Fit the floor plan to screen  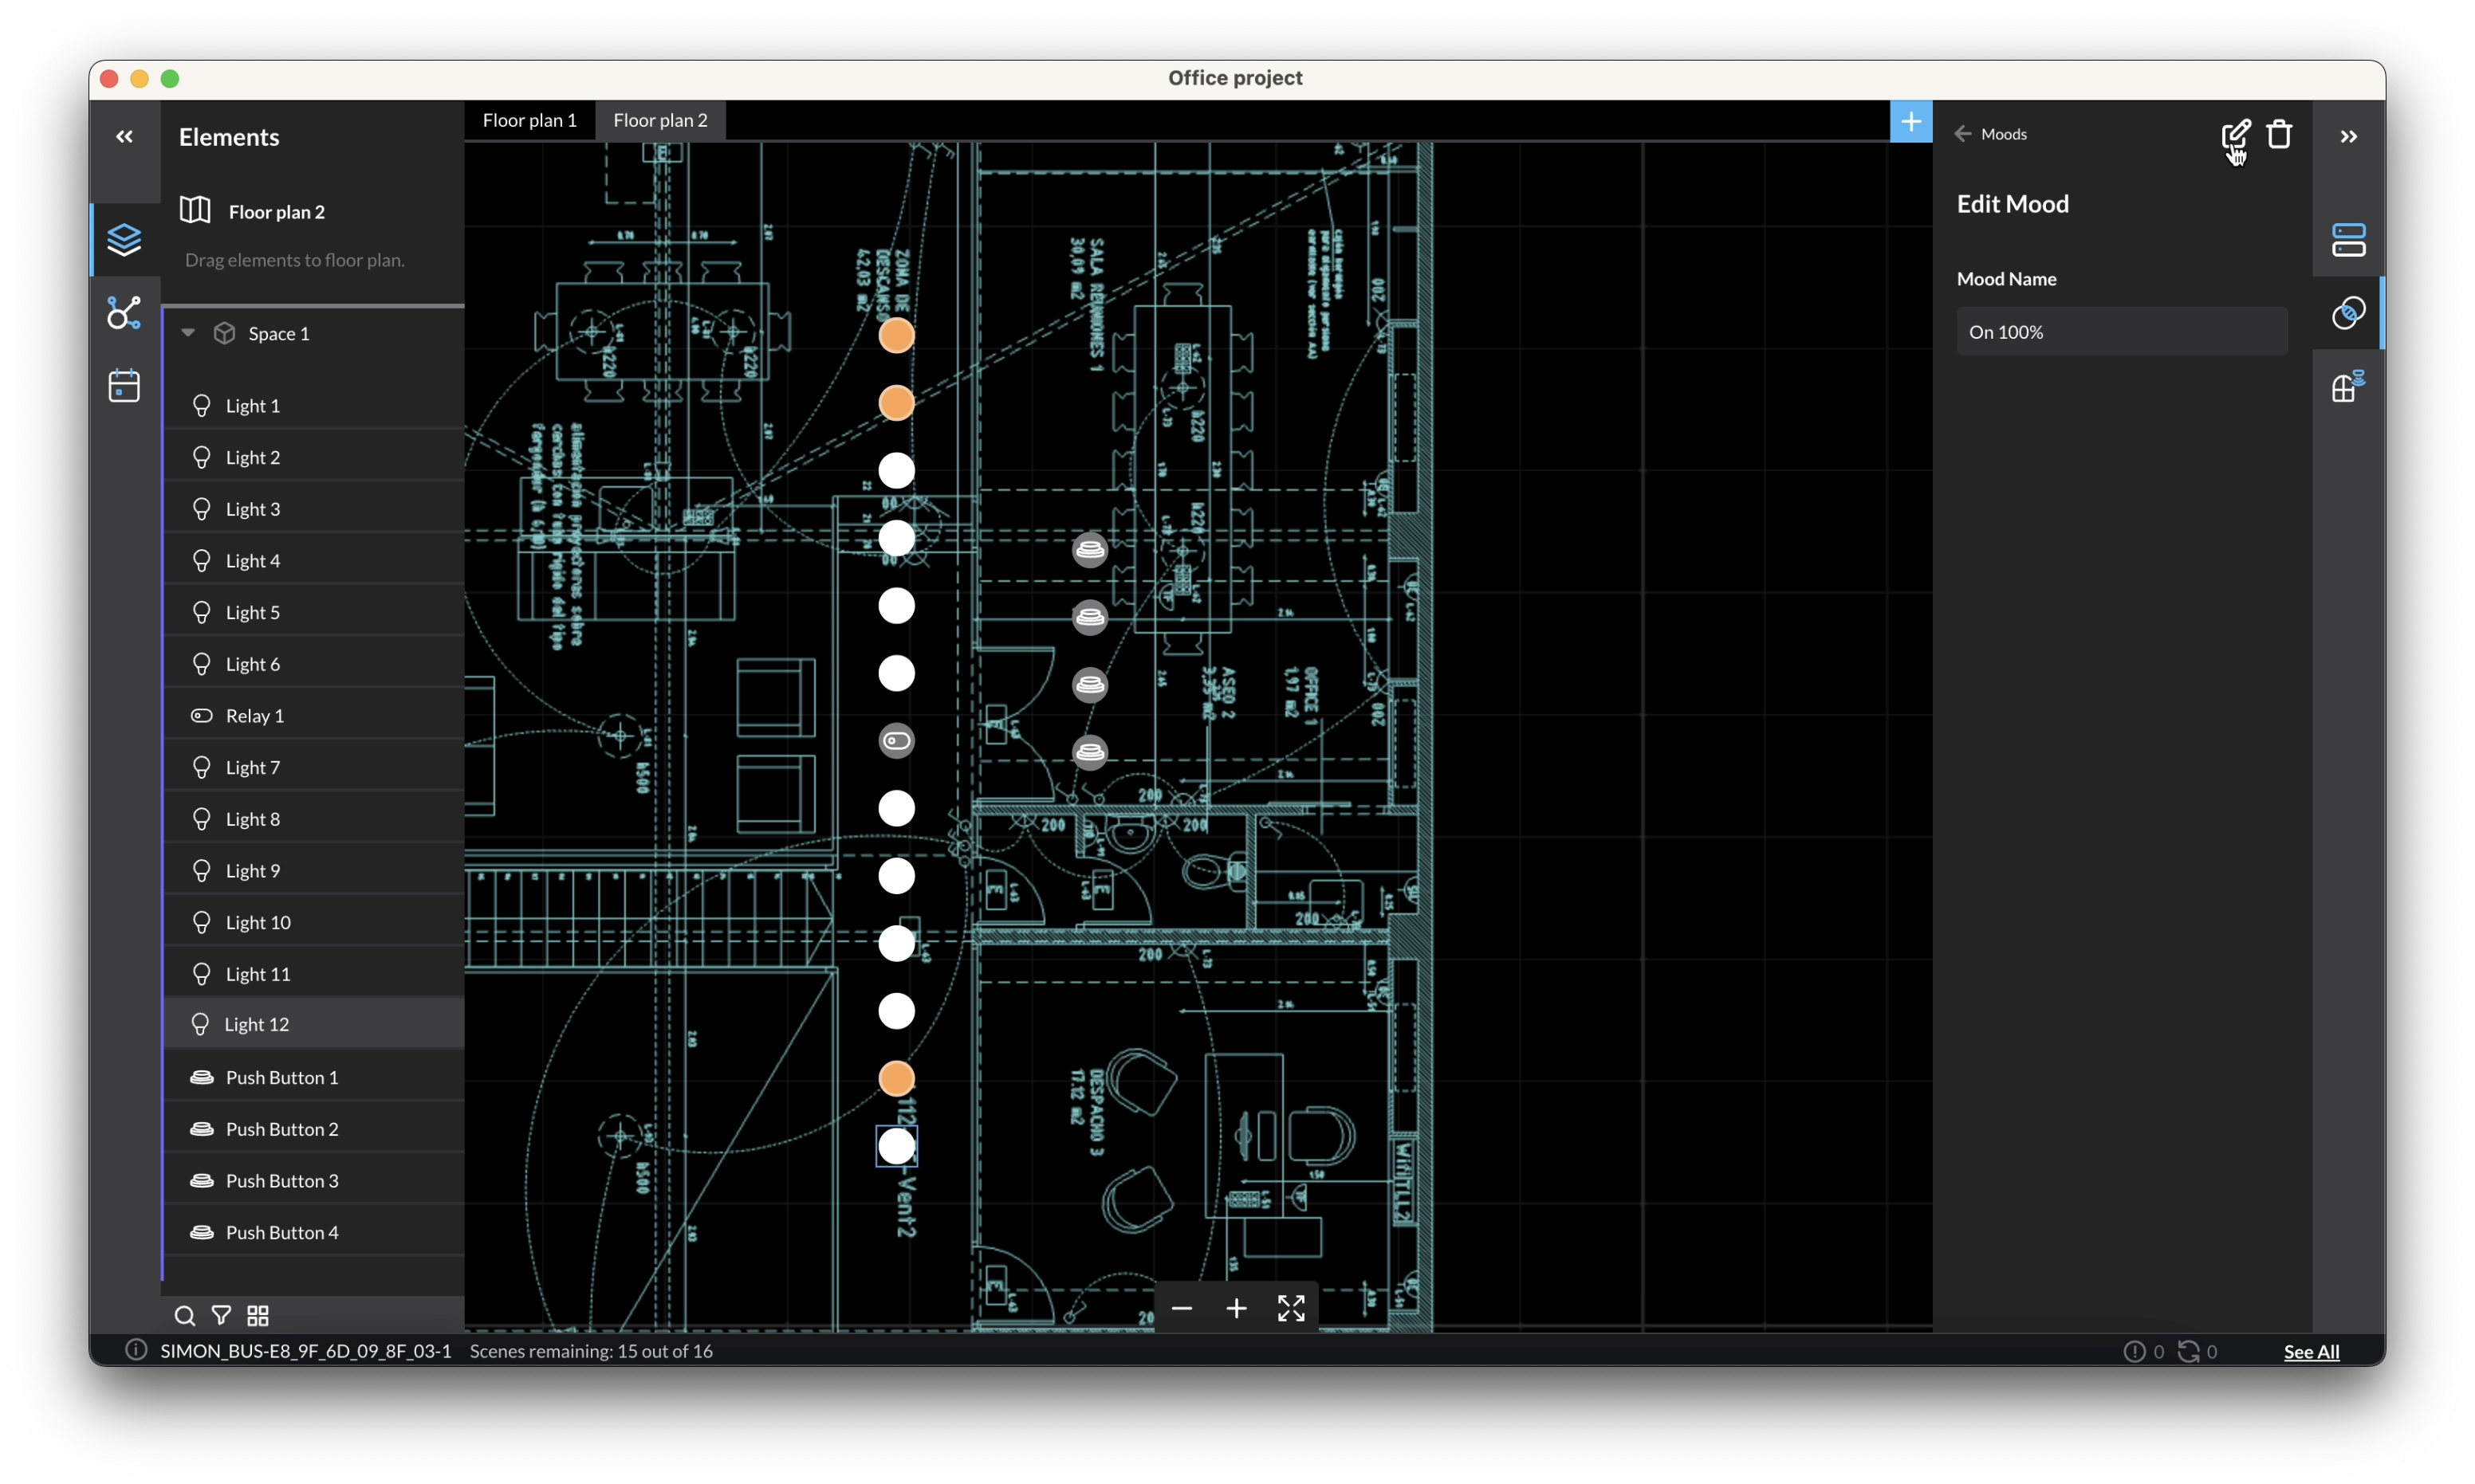[x=1292, y=1308]
